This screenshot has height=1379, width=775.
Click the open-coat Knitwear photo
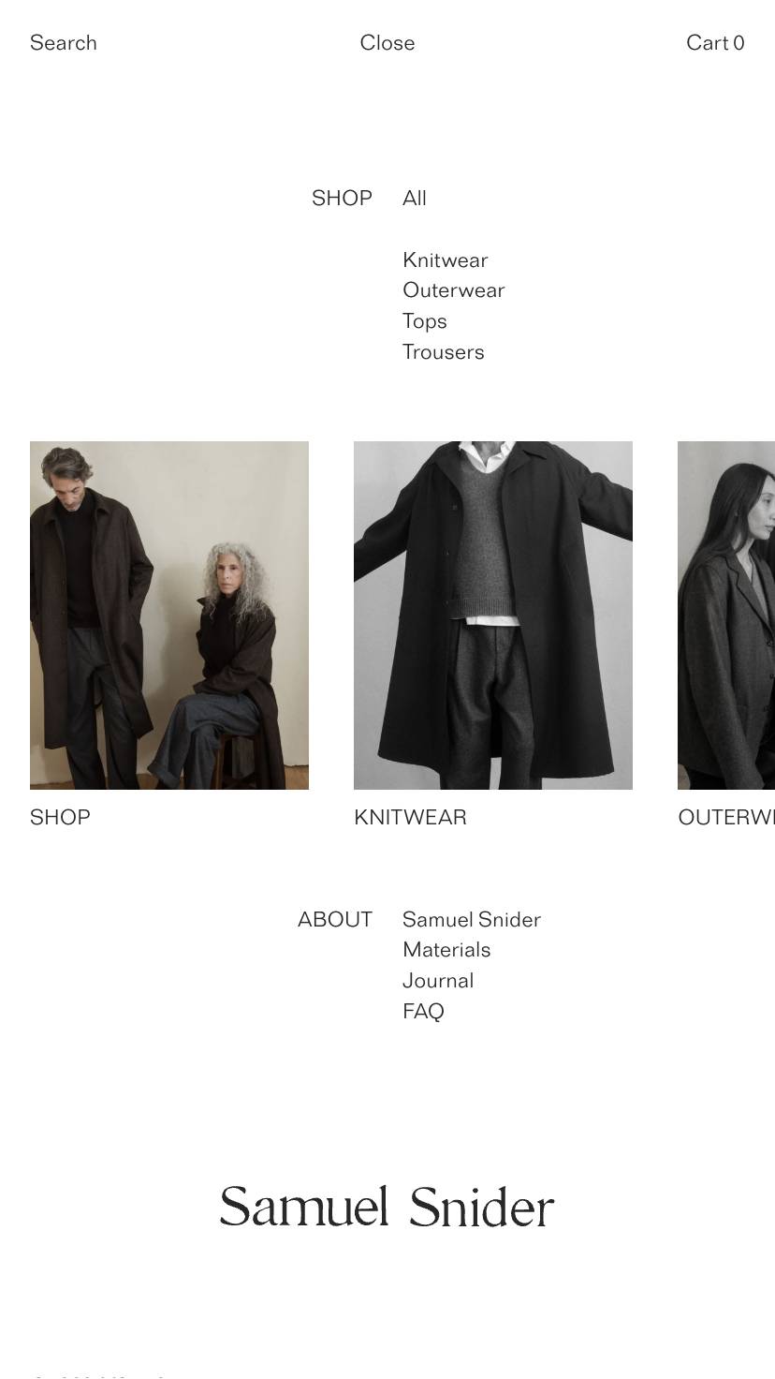point(493,615)
